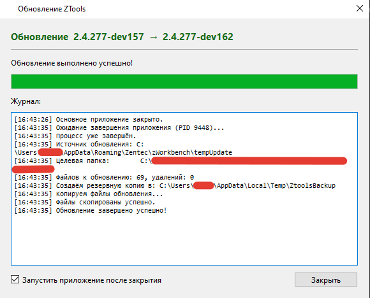Viewport: 370px width, 298px height.
Task: Click the Закрыть button
Action: pos(325,280)
